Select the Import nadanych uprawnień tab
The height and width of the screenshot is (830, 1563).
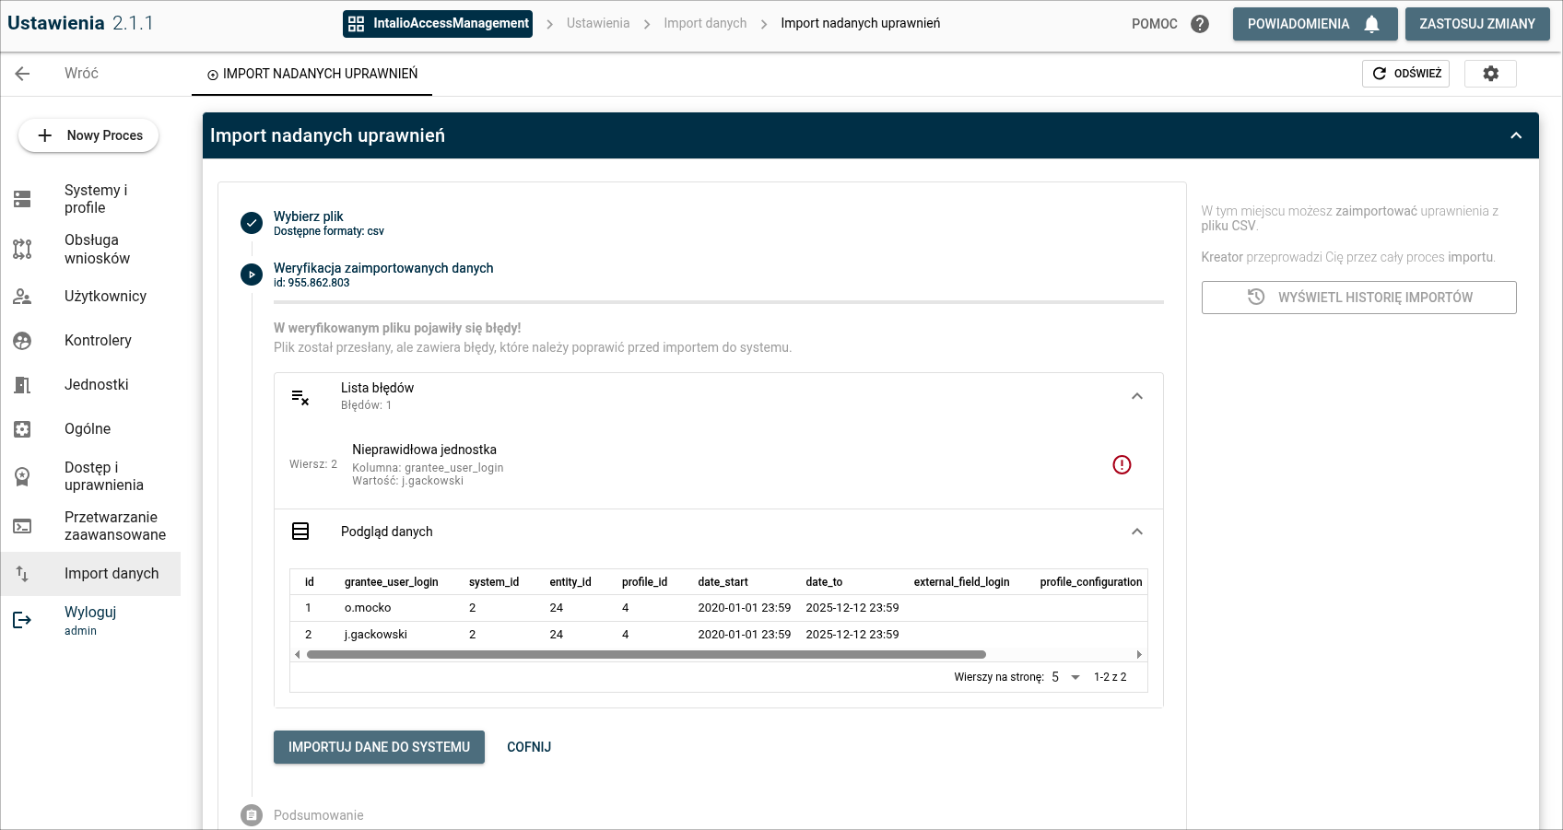[x=311, y=74]
